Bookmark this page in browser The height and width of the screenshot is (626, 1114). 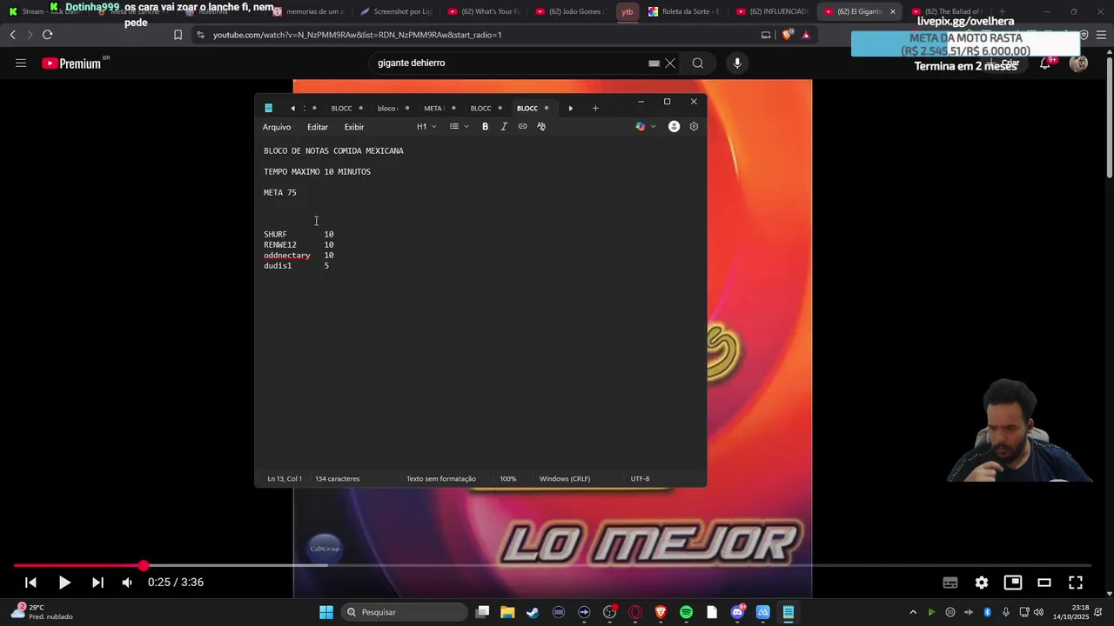click(178, 35)
